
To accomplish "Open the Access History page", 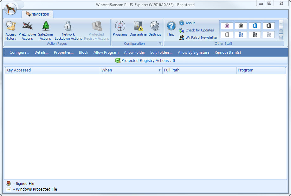I will (11, 31).
